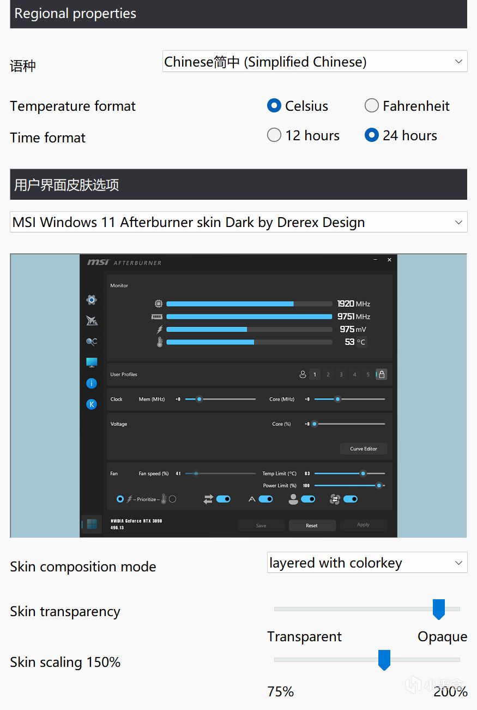The image size is (477, 710).
Task: Toggle the auto fan switch
Action: coord(265,499)
